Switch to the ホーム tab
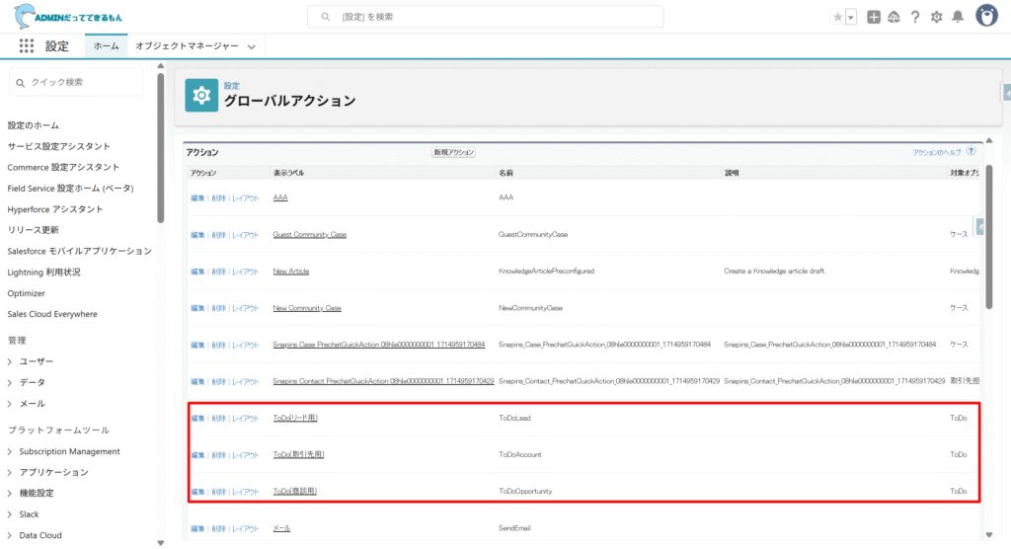 [106, 45]
